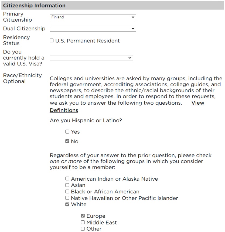This screenshot has height=232, width=225.
Task: Check the Black or African American option
Action: (x=67, y=191)
